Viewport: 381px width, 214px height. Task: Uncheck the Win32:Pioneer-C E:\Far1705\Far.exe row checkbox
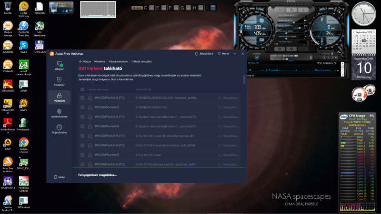[x=82, y=155]
